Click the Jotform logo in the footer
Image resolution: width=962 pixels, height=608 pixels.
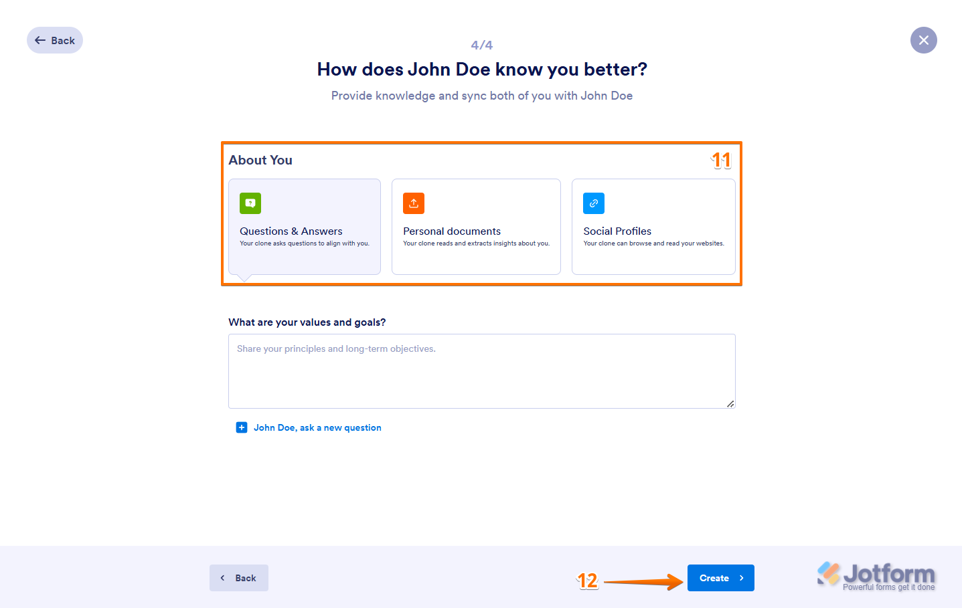click(876, 576)
